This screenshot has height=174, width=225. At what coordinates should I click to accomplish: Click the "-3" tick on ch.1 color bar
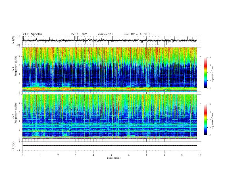(210, 57)
